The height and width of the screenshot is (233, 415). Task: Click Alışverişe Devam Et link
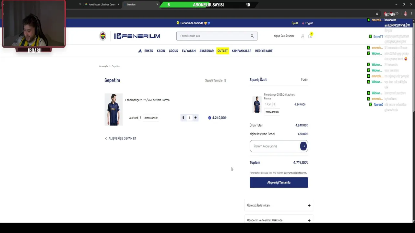pyautogui.click(x=122, y=139)
